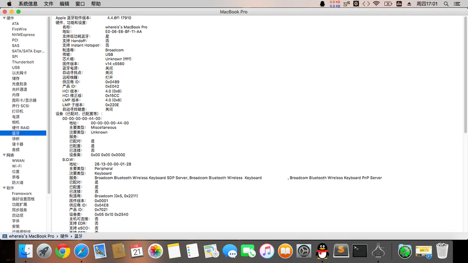Select 内存 in the sidebar
This screenshot has width=468, height=263.
16,95
